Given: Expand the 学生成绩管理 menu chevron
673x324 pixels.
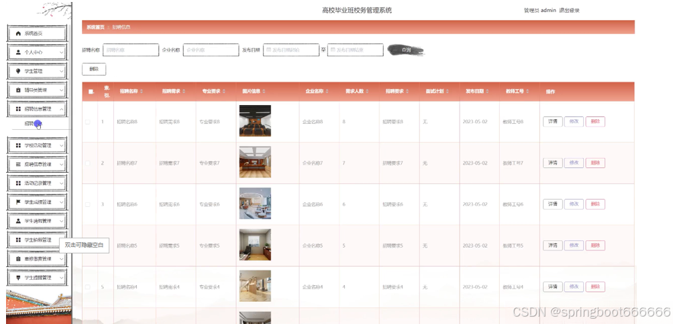Looking at the screenshot, I should [61, 202].
